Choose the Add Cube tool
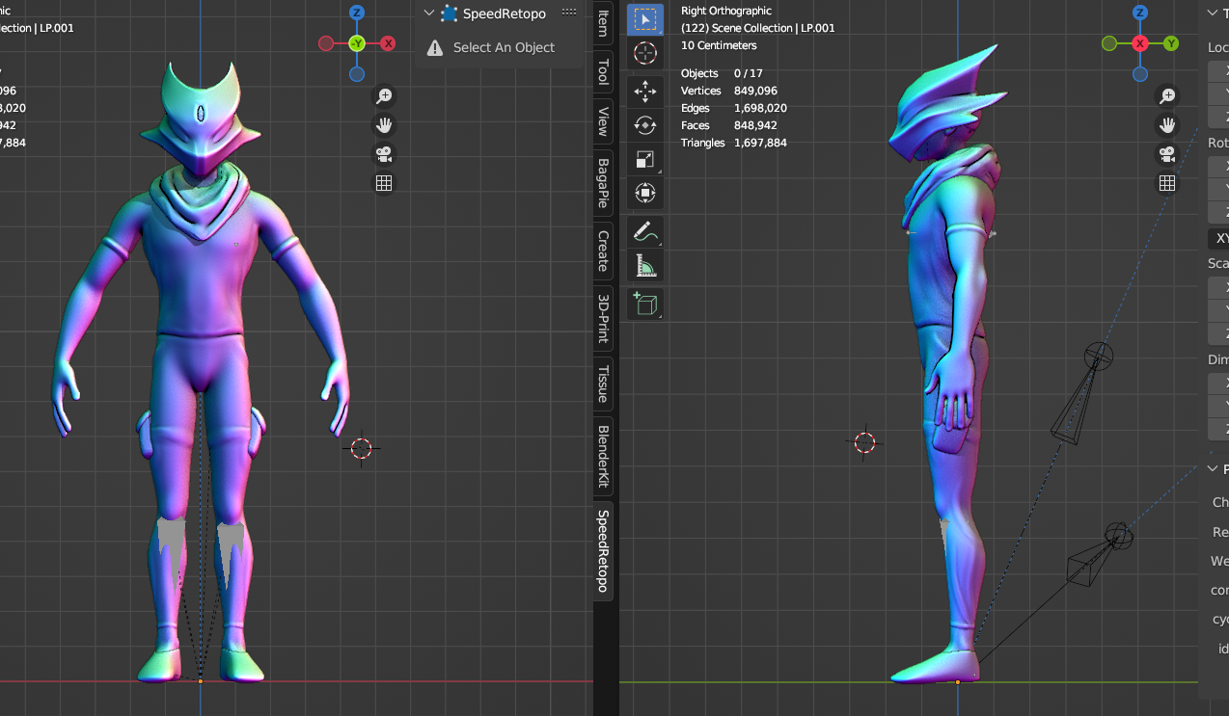Image resolution: width=1229 pixels, height=716 pixels. pos(645,305)
